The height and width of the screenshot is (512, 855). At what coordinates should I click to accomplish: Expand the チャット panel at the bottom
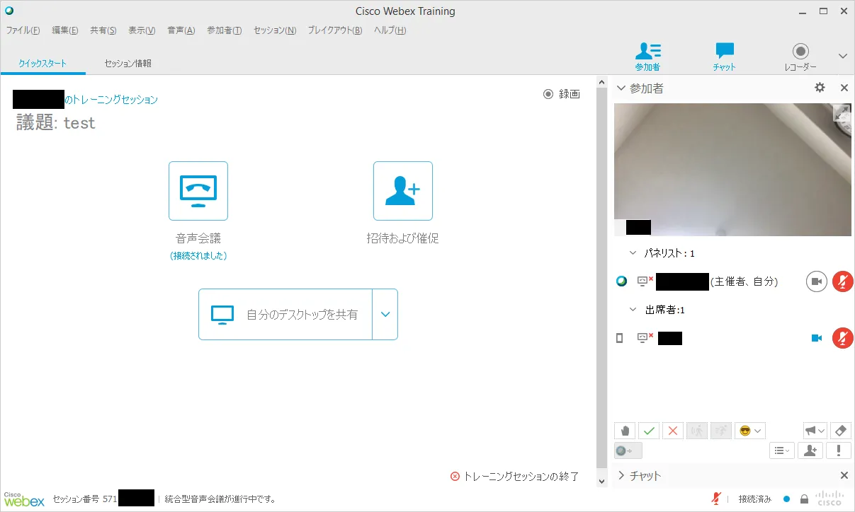point(621,476)
